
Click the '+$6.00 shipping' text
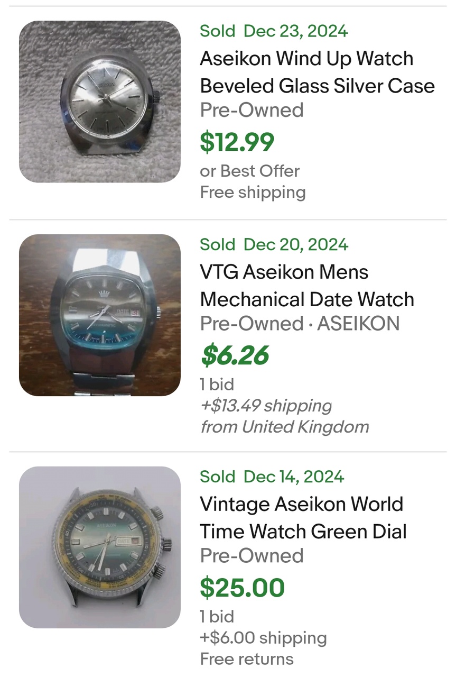point(263,638)
